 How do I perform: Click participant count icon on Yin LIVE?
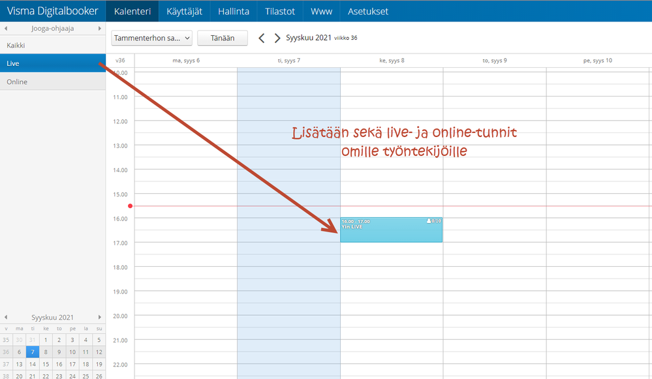[429, 221]
